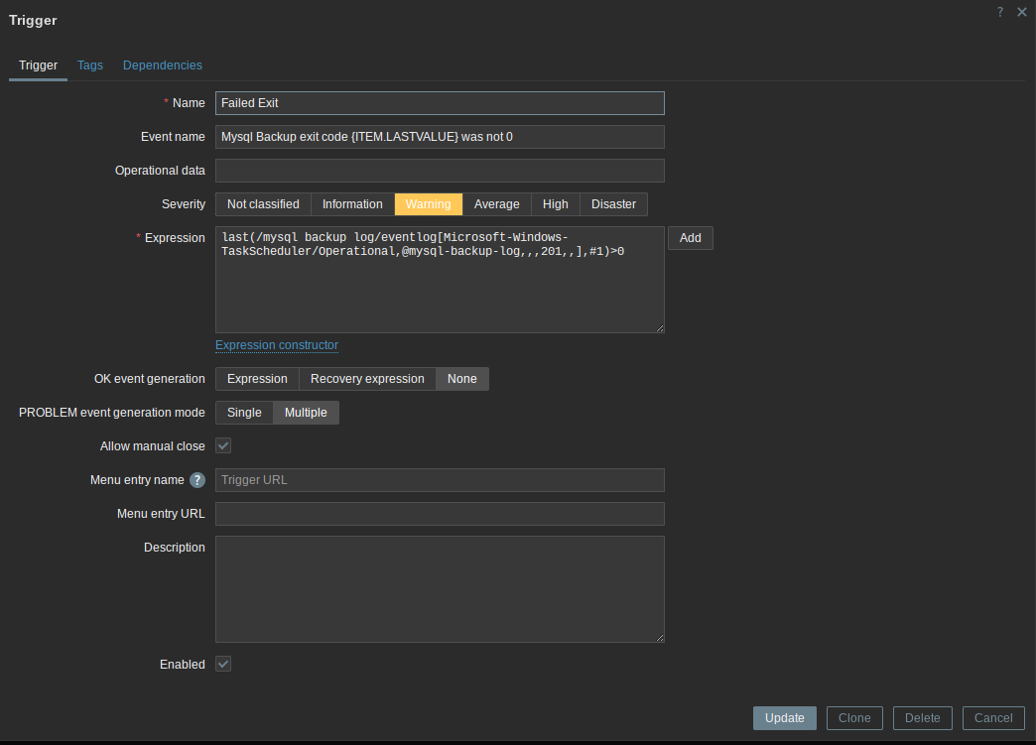This screenshot has height=745, width=1036.
Task: Click the Menu entry URL input field
Action: point(440,514)
